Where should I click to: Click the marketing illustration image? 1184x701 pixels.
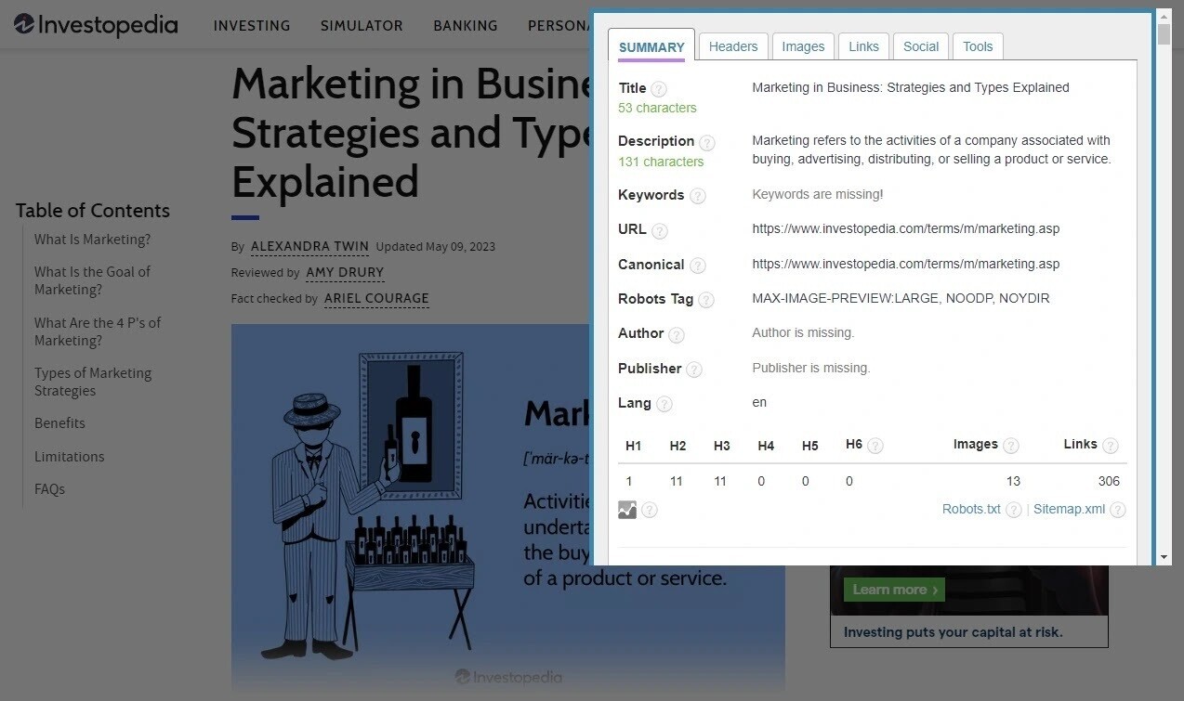(507, 507)
